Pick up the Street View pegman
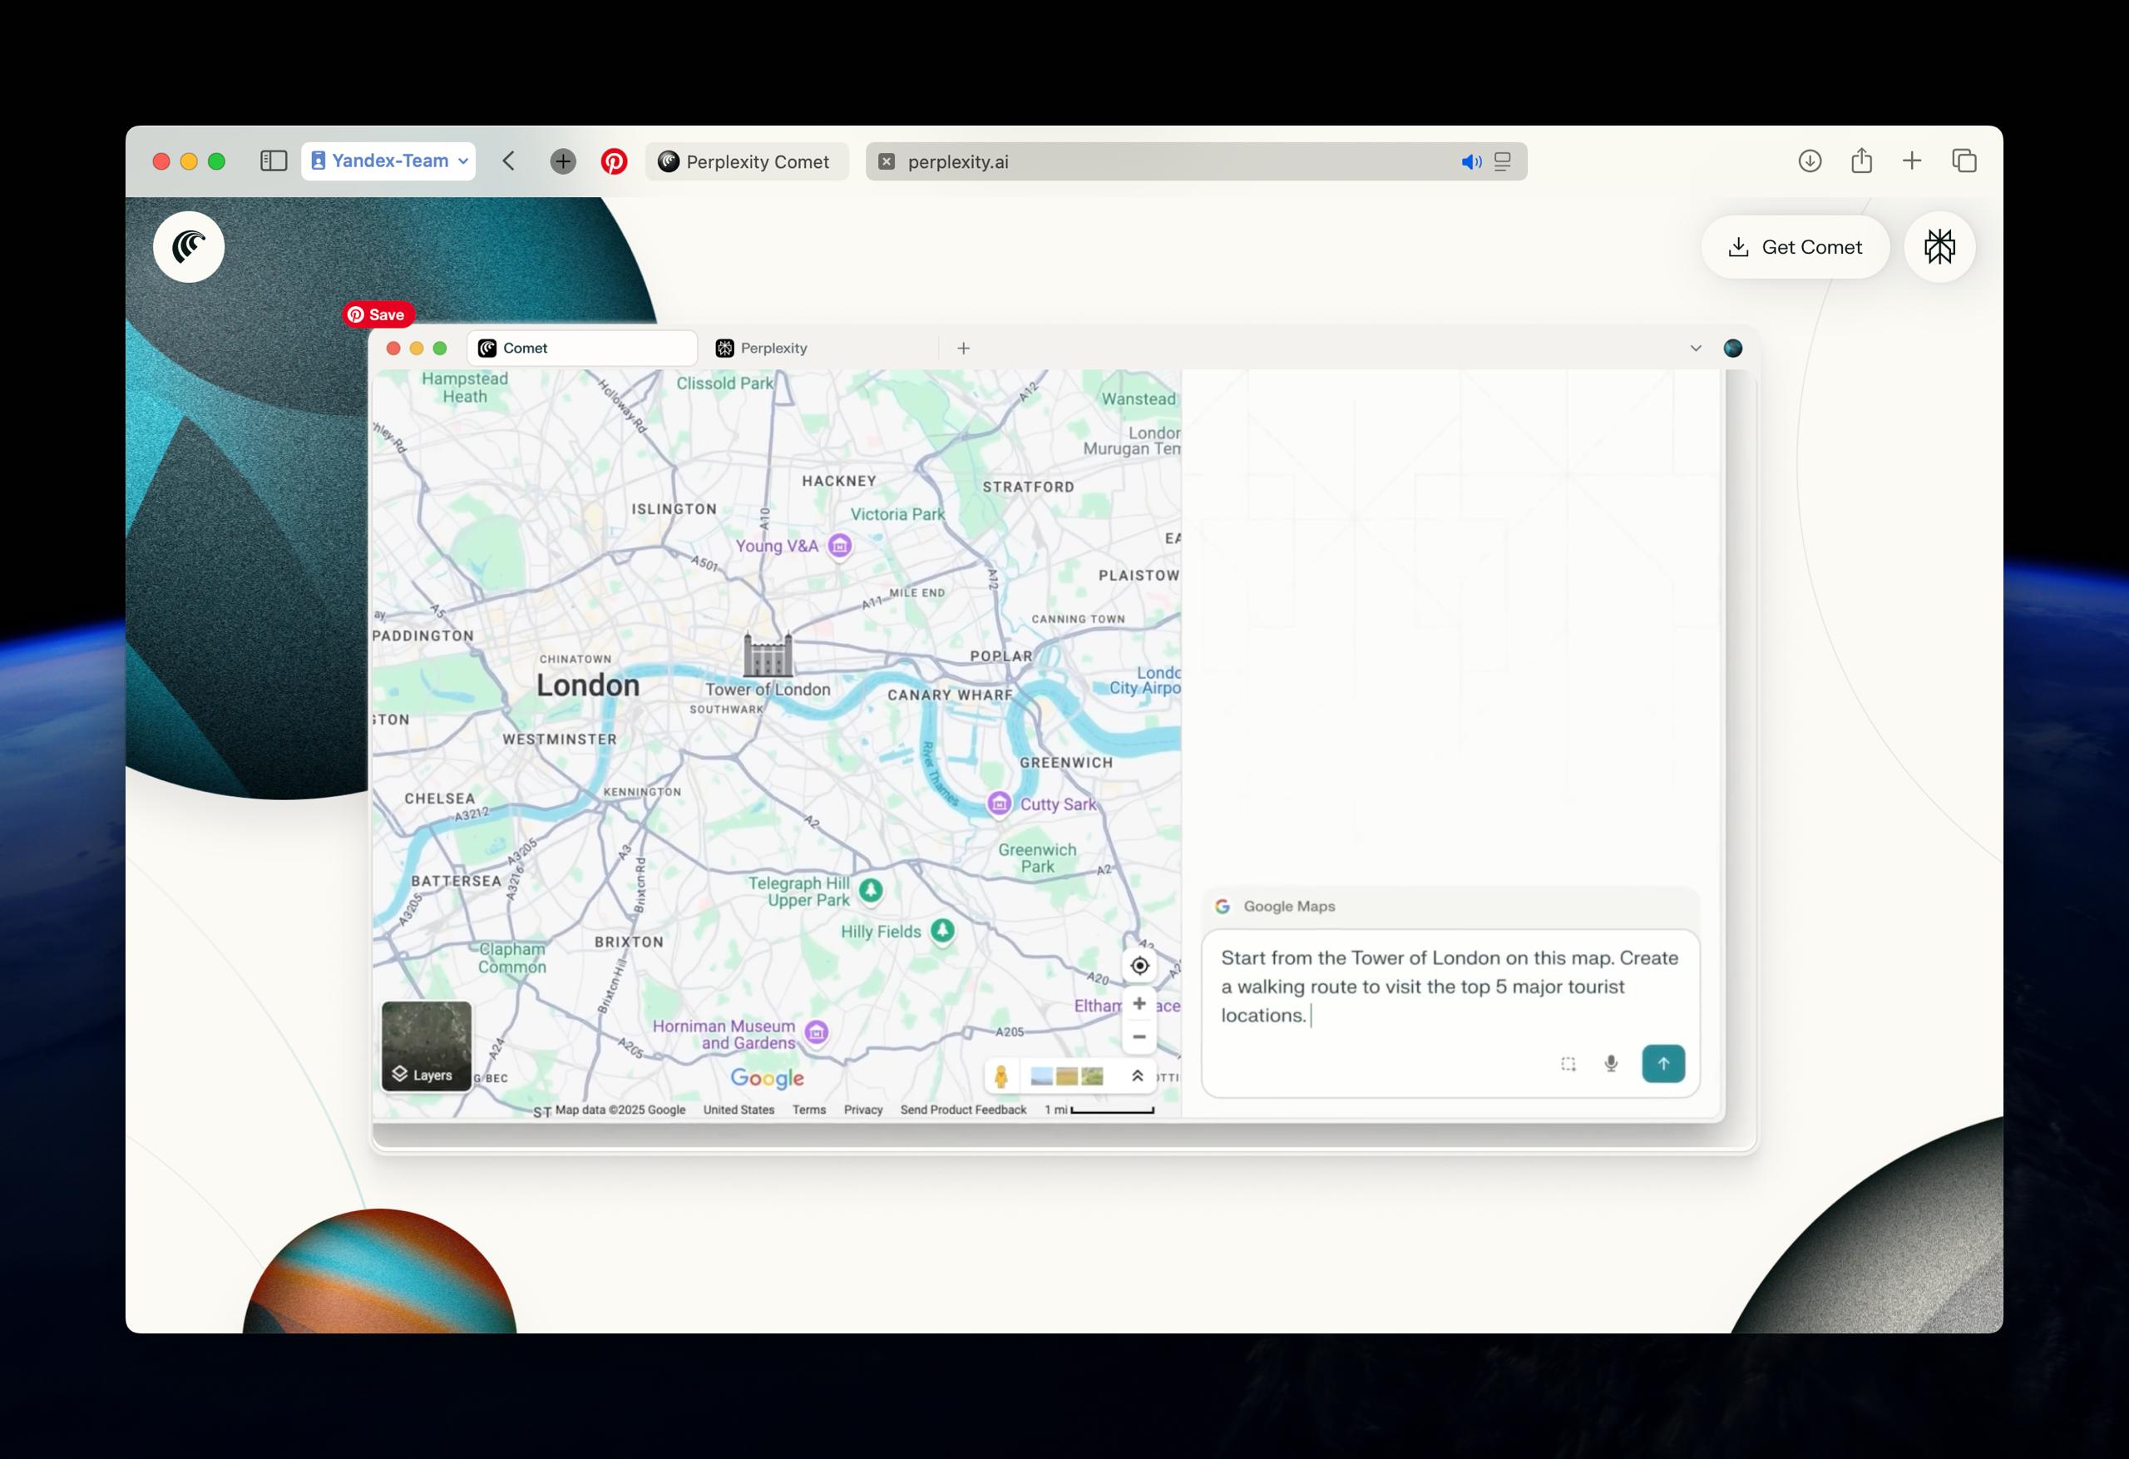Image resolution: width=2129 pixels, height=1459 pixels. pyautogui.click(x=1001, y=1076)
